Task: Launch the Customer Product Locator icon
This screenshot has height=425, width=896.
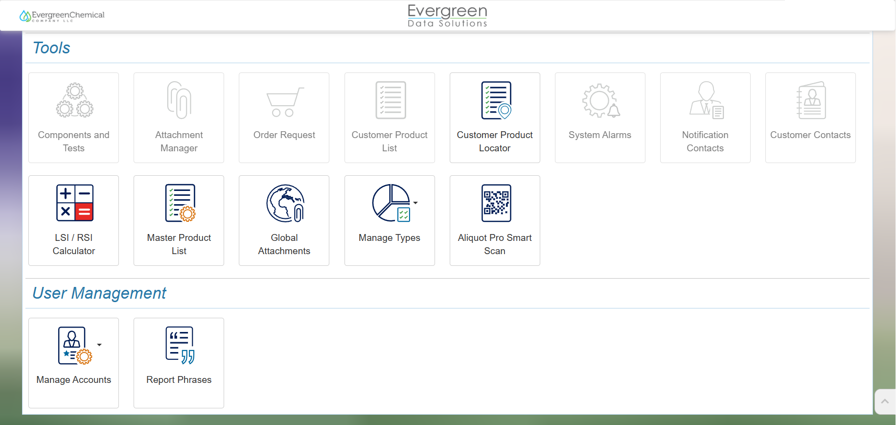Action: [496, 100]
